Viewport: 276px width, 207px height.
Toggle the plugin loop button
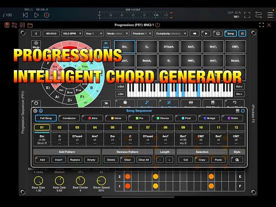(x=218, y=33)
